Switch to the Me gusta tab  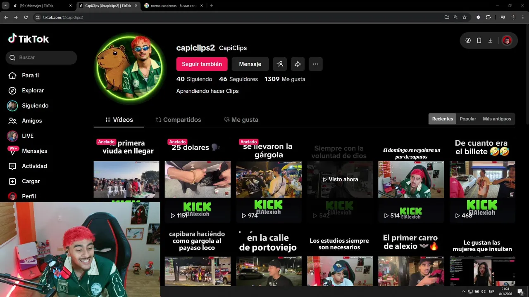coord(241,120)
